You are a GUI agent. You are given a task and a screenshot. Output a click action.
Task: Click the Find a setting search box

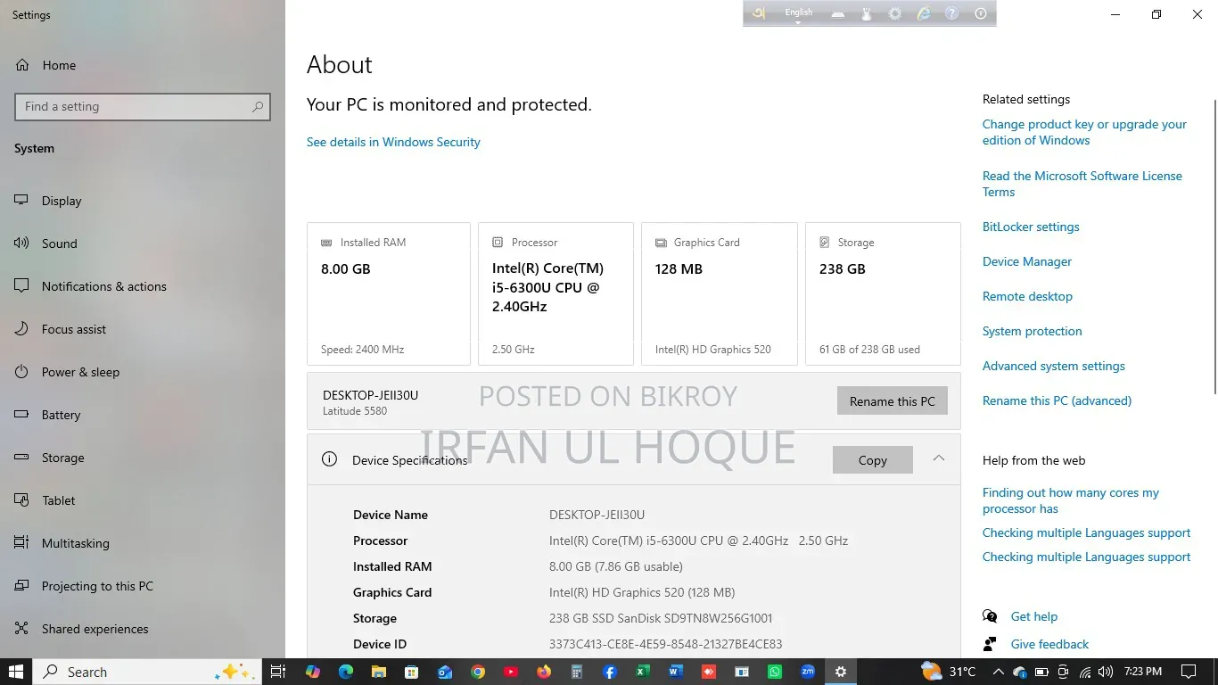pyautogui.click(x=143, y=106)
